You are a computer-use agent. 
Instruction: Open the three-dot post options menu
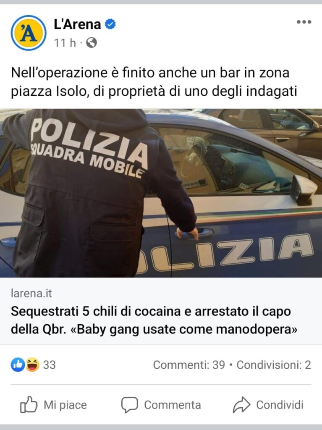point(304,22)
